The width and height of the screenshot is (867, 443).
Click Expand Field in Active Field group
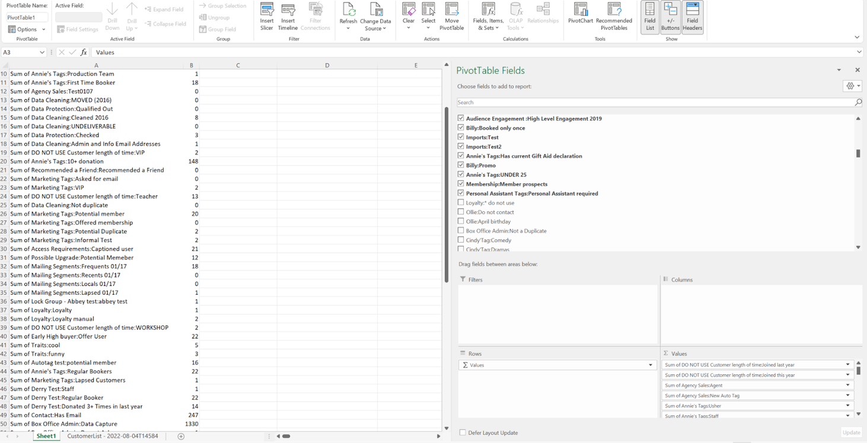tap(164, 9)
